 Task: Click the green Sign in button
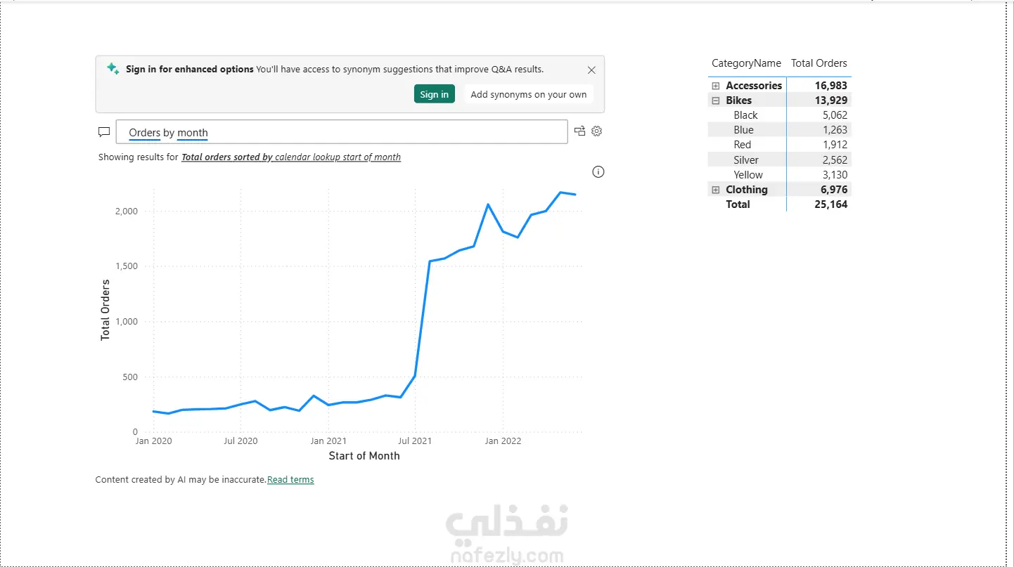(x=435, y=94)
